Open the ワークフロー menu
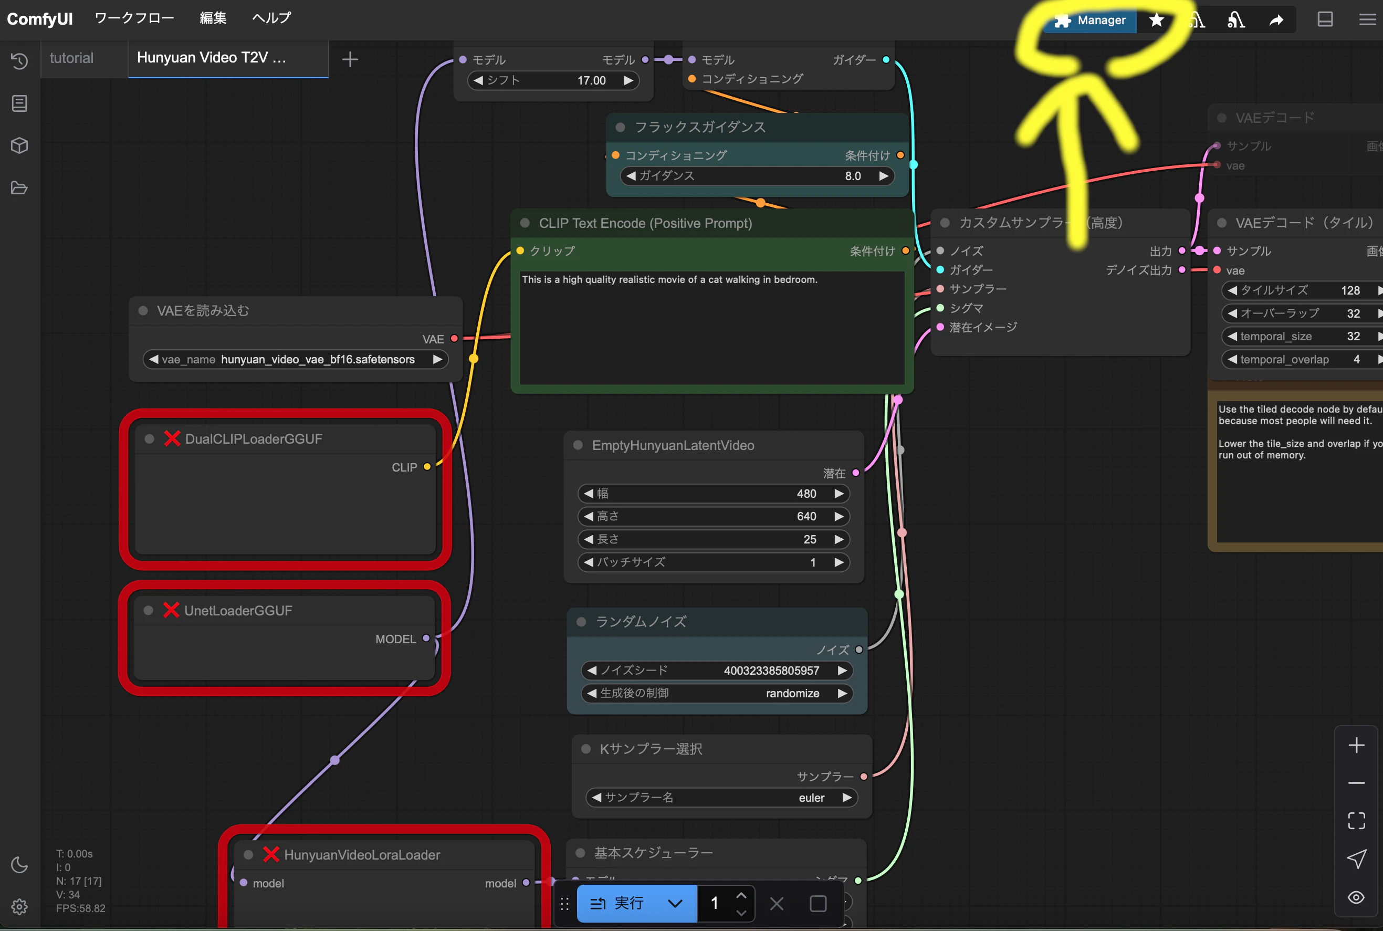 [134, 18]
